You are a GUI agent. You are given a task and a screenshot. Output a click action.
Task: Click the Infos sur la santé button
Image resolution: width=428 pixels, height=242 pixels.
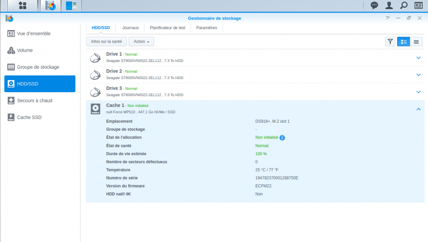click(x=106, y=41)
